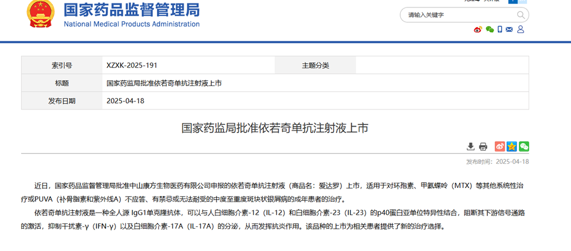
Task: Click the title cell text in the info table
Action: 164,83
